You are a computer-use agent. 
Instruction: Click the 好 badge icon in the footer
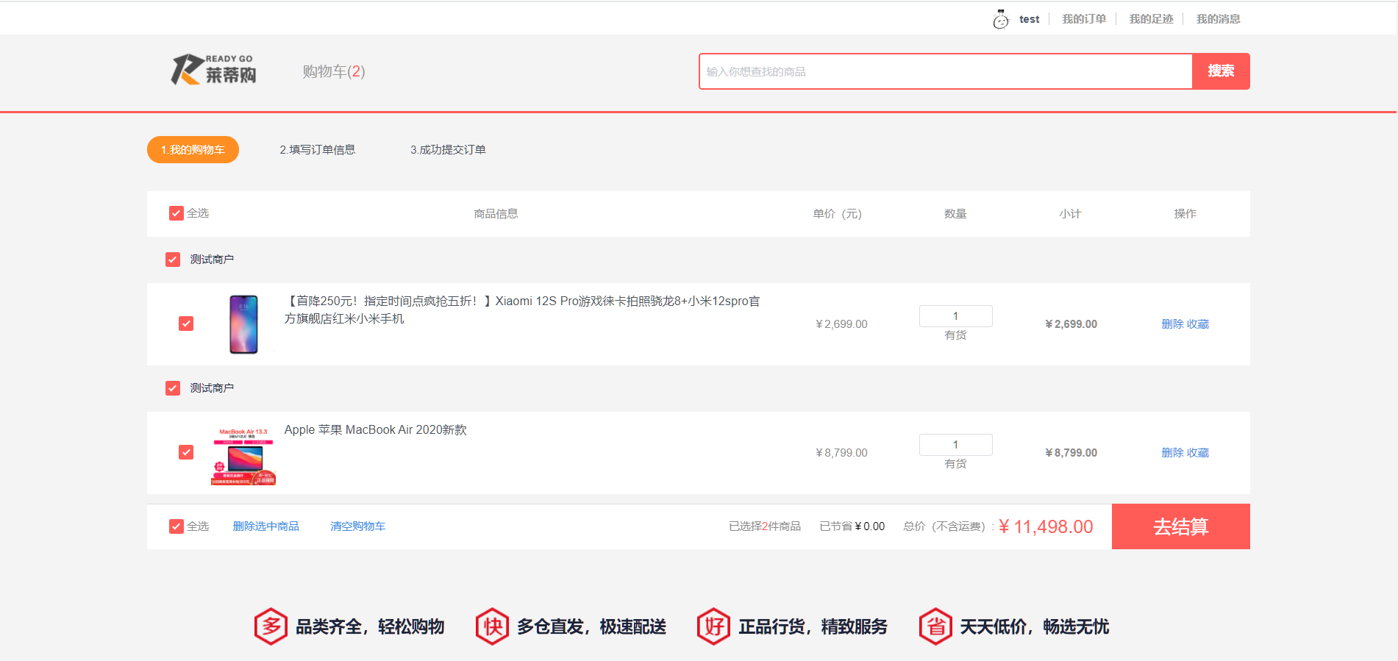point(714,626)
